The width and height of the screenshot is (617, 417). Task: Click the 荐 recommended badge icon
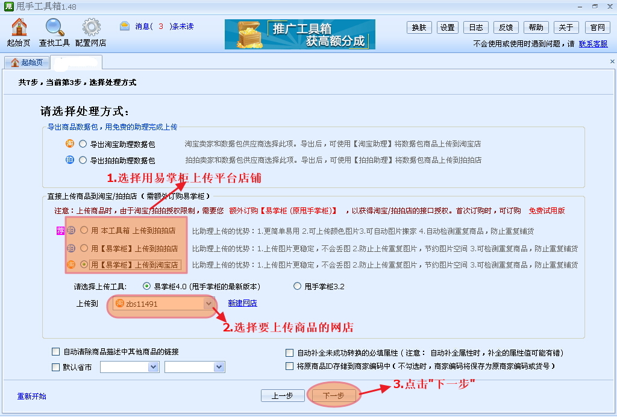(x=60, y=231)
